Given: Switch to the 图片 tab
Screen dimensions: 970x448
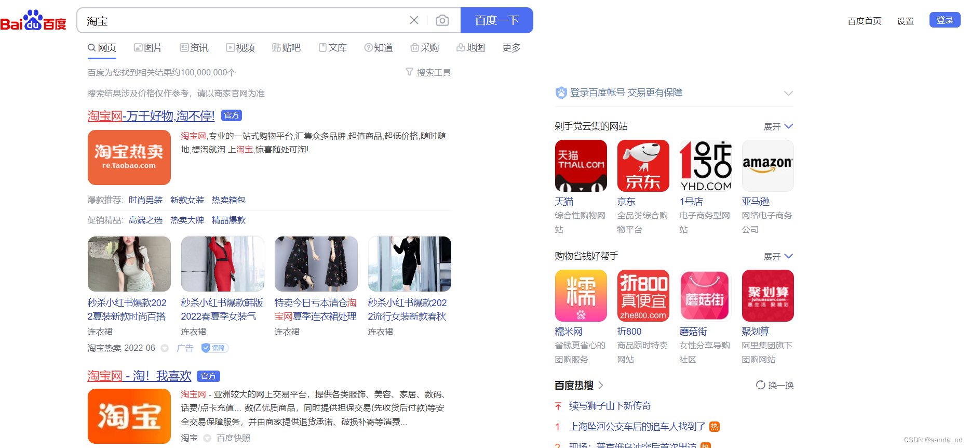Looking at the screenshot, I should coord(148,48).
